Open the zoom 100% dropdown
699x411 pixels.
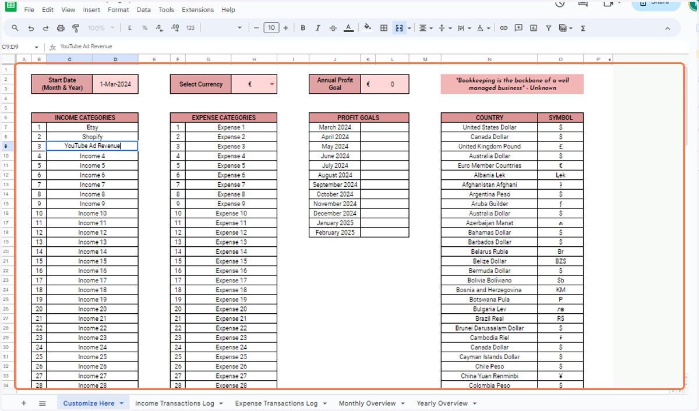[101, 28]
